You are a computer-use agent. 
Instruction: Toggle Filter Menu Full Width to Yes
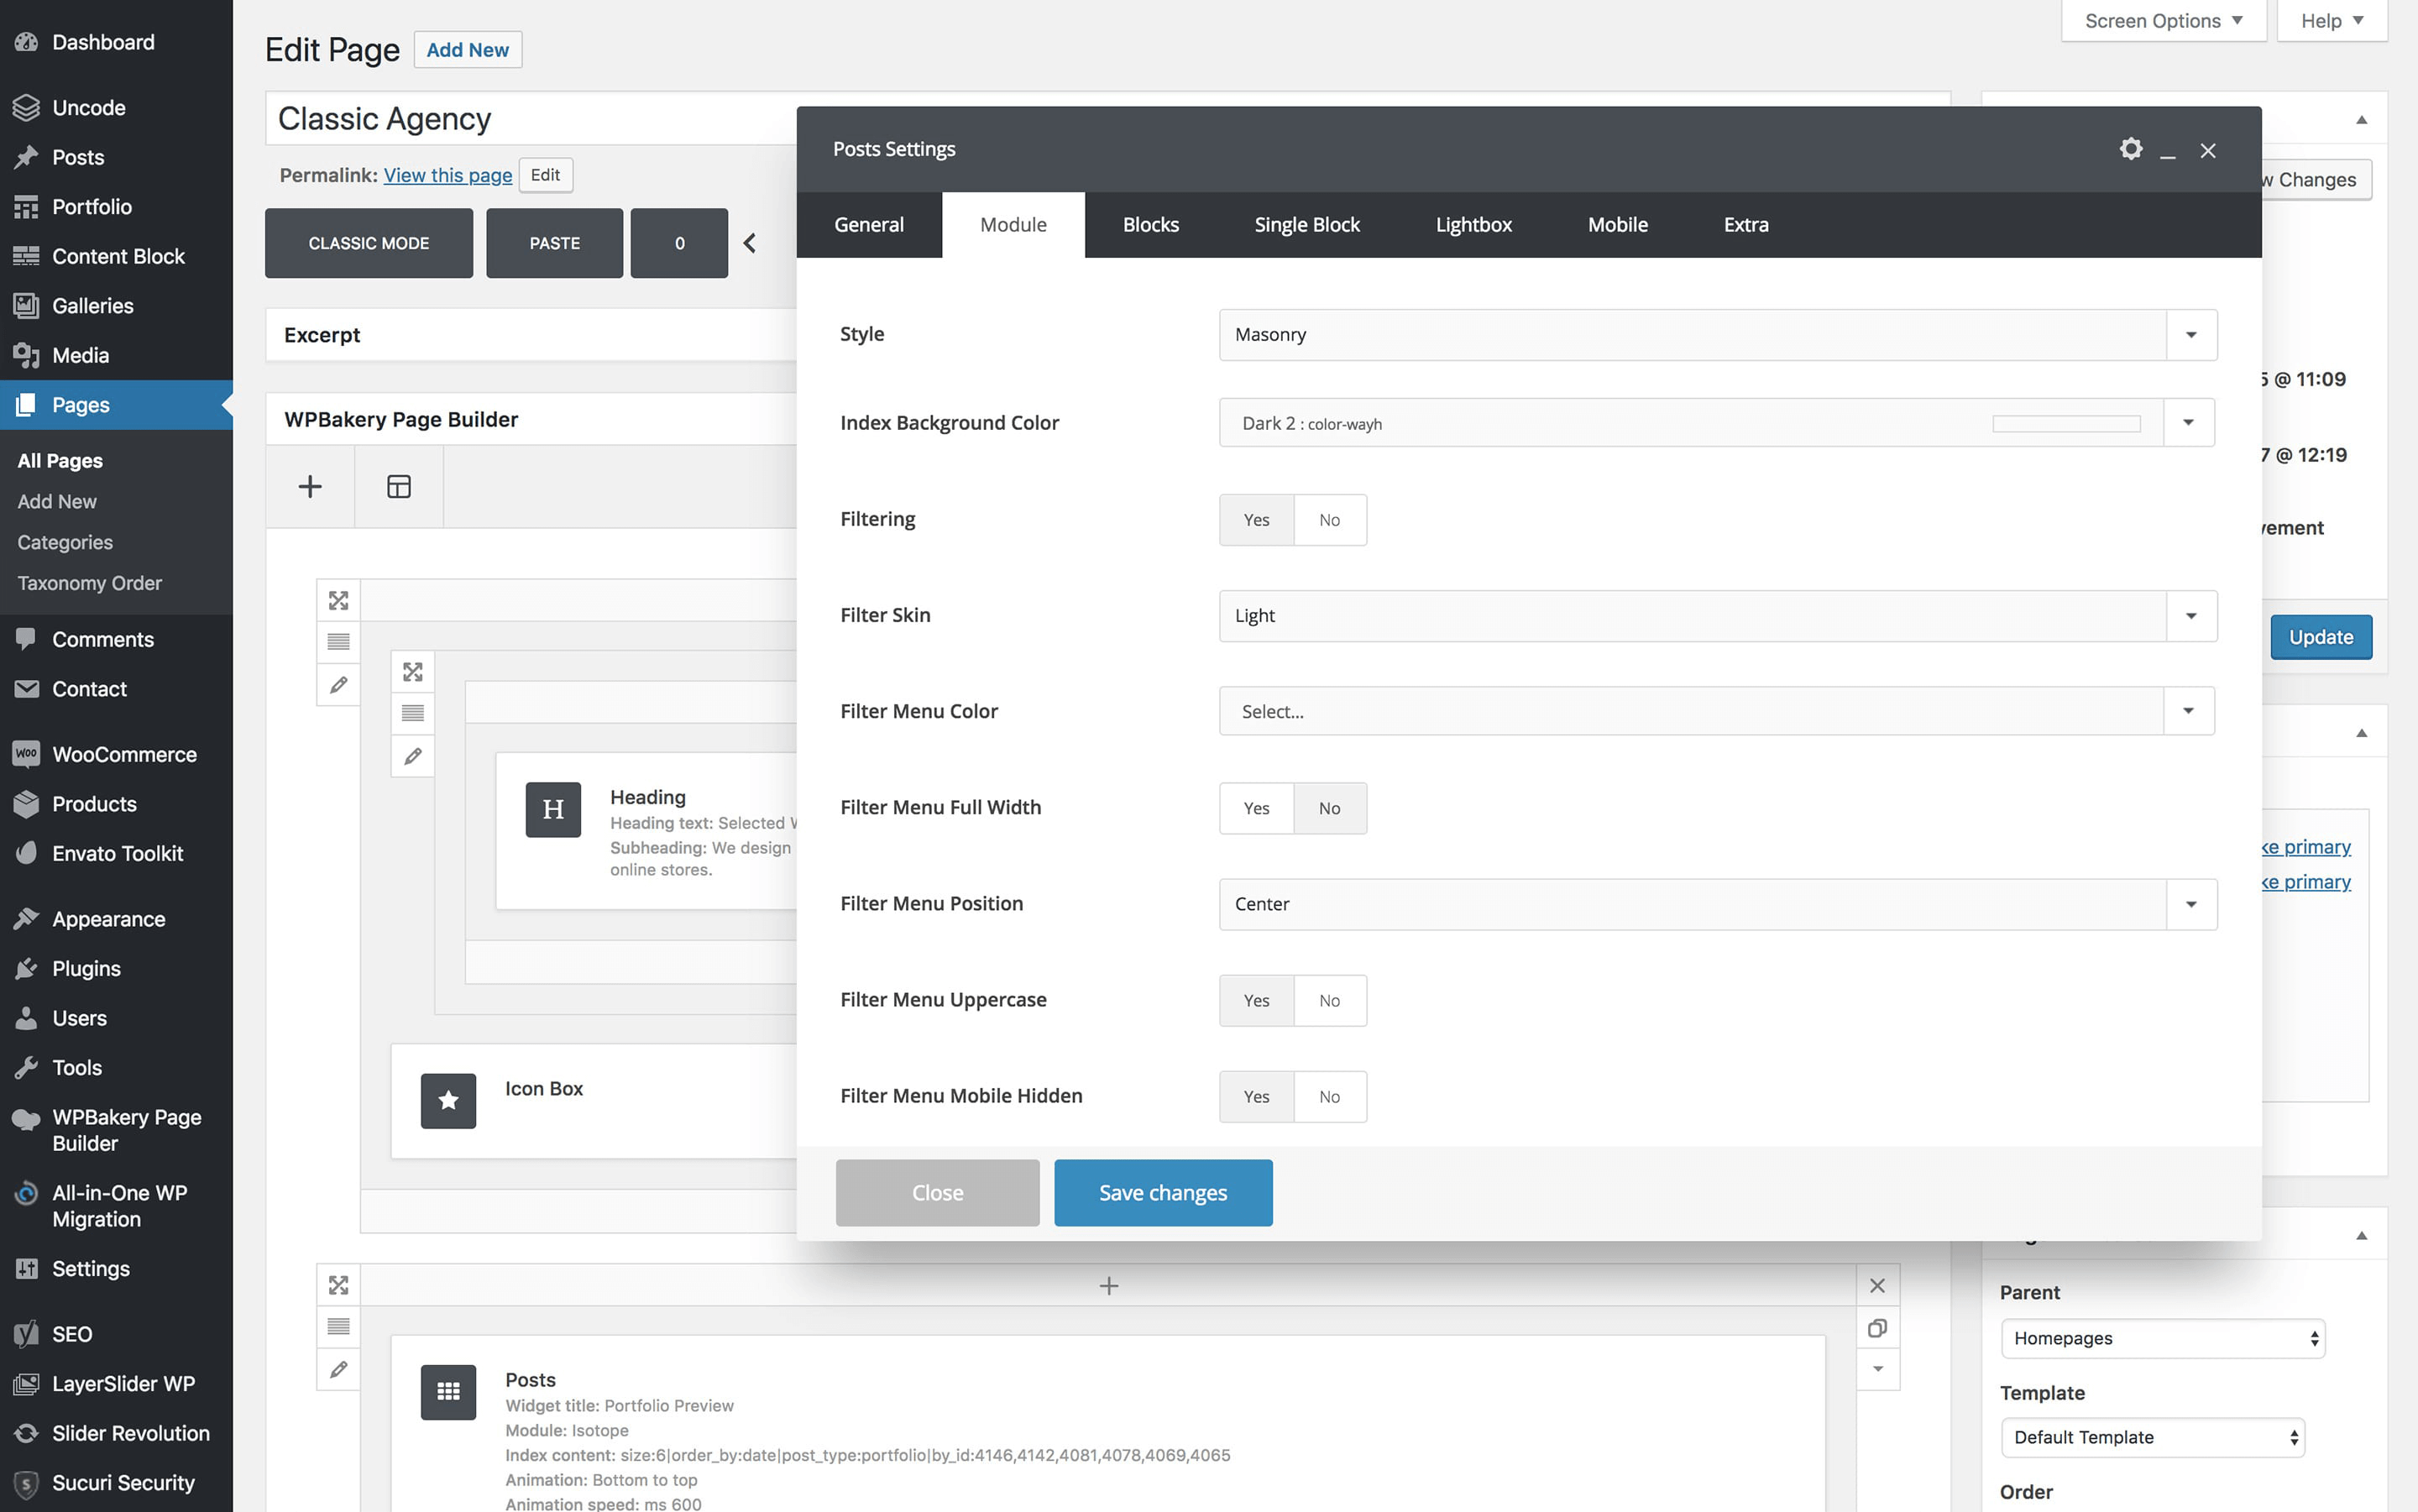click(x=1258, y=807)
